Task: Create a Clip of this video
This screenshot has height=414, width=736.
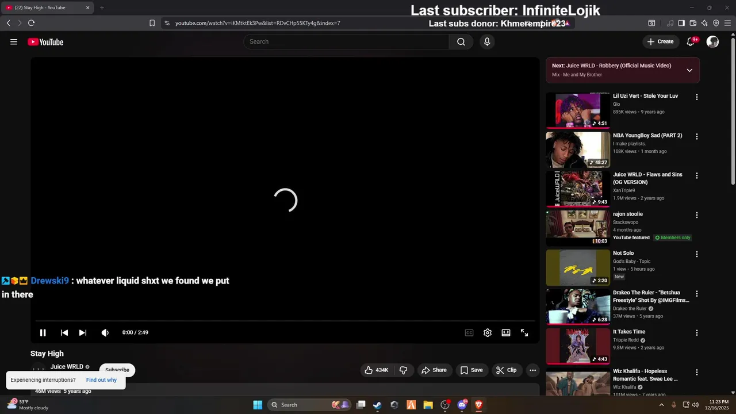Action: click(506, 370)
